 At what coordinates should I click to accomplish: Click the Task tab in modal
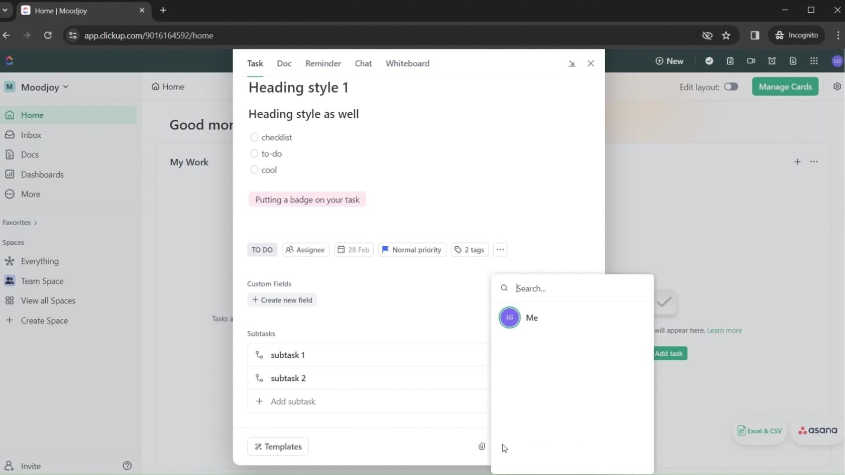coord(255,63)
